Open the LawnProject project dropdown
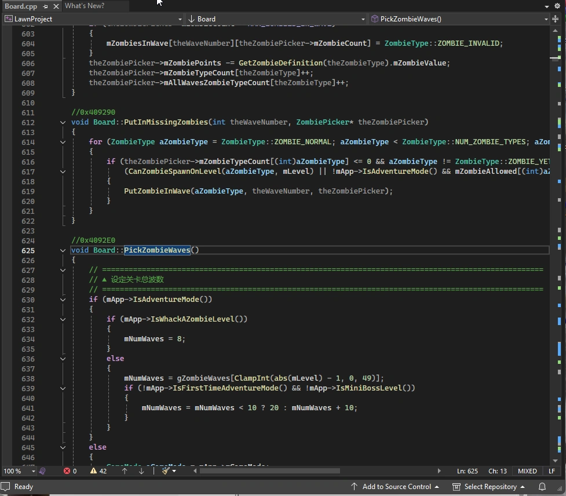 [93, 19]
